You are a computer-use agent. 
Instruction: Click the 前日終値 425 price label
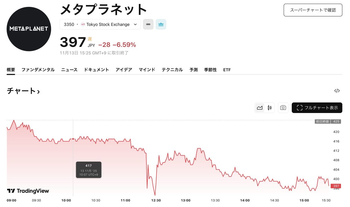pyautogui.click(x=328, y=121)
